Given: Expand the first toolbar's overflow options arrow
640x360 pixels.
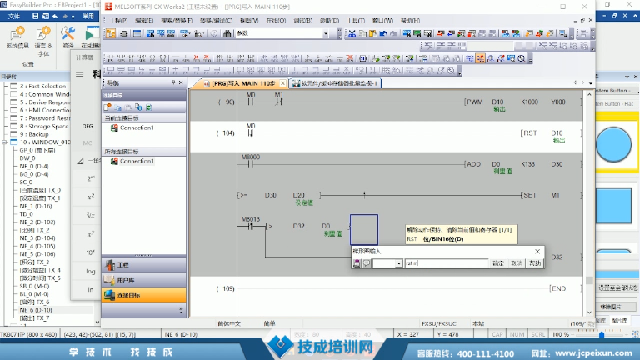Looking at the screenshot, I should pos(340,34).
